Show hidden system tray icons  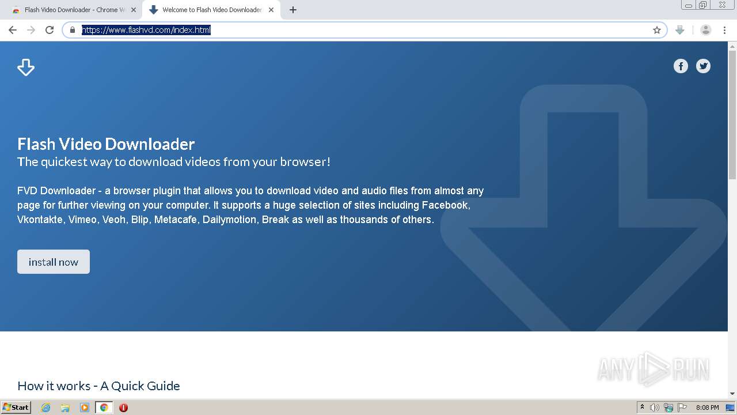(x=642, y=408)
